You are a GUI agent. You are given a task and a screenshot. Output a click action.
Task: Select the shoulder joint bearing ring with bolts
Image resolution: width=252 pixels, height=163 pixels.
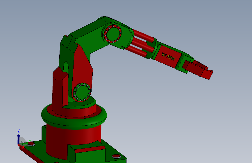coord(82,93)
